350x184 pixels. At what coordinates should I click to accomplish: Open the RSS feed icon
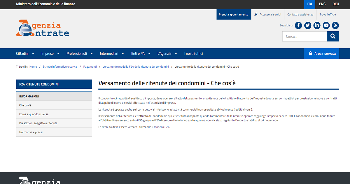point(335,25)
